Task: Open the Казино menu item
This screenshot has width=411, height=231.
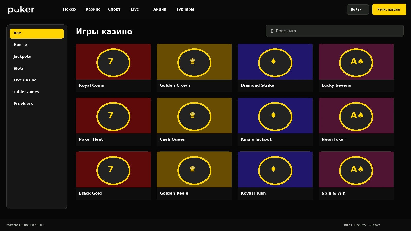Action: pos(93,9)
